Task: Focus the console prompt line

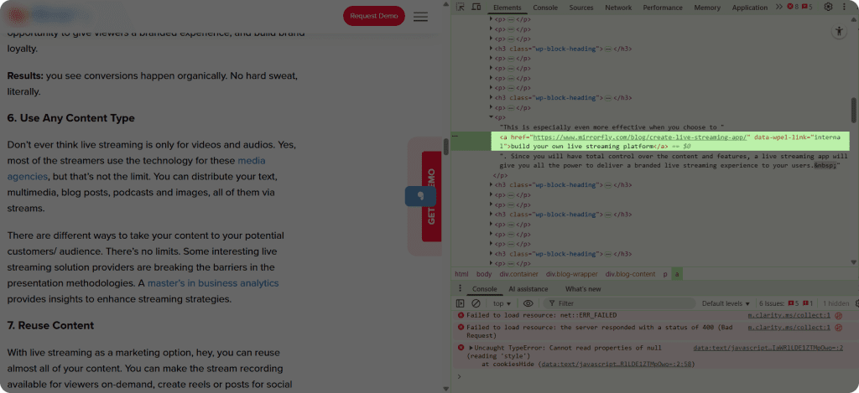Action: click(654, 376)
